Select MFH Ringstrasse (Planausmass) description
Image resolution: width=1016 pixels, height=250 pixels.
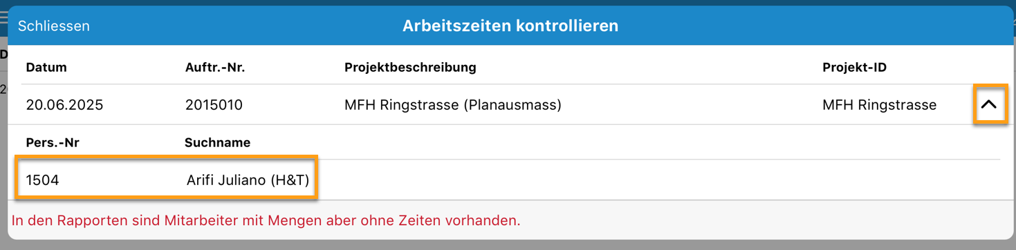(453, 105)
